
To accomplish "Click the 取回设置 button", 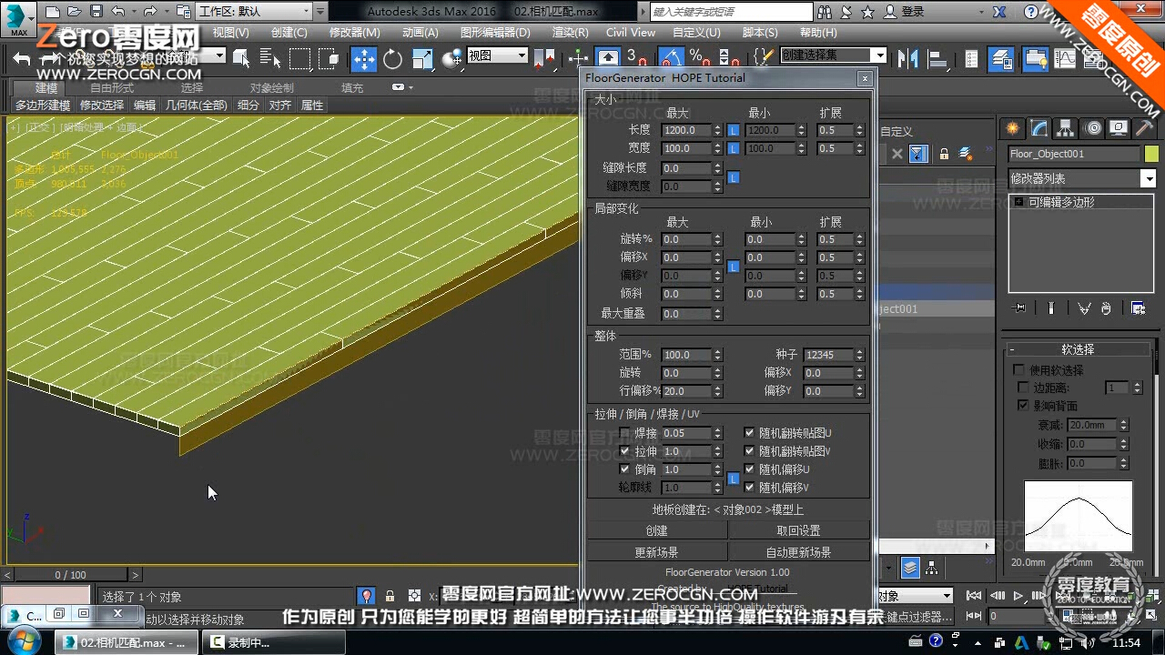I will pyautogui.click(x=798, y=530).
